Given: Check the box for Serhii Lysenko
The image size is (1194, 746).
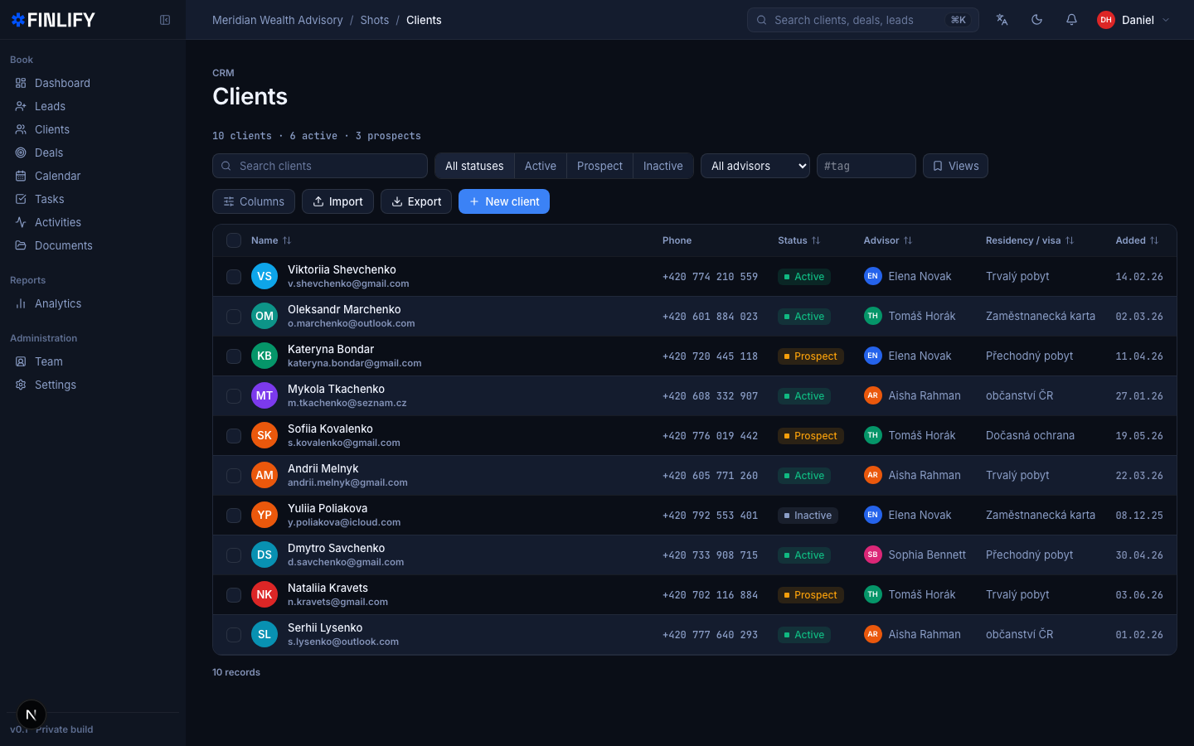Looking at the screenshot, I should coord(234,634).
